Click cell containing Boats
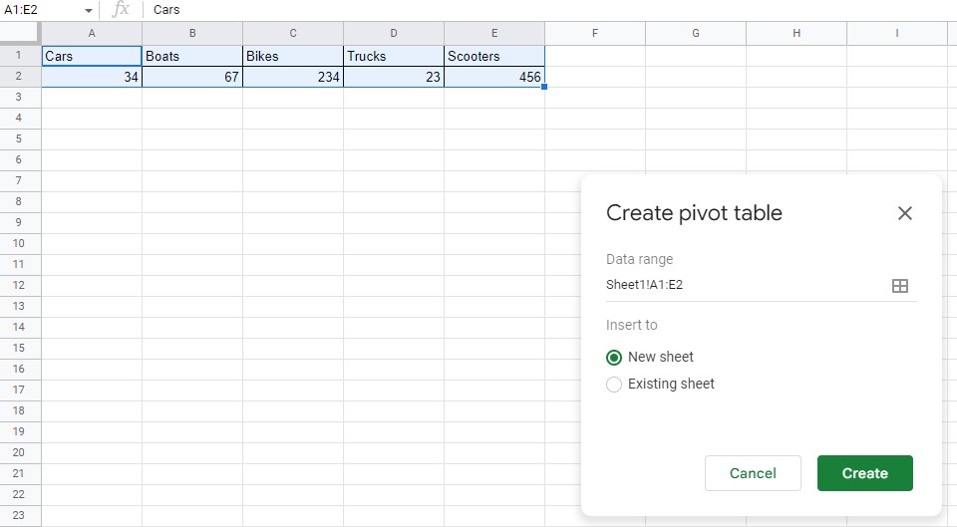The width and height of the screenshot is (957, 527). [192, 56]
